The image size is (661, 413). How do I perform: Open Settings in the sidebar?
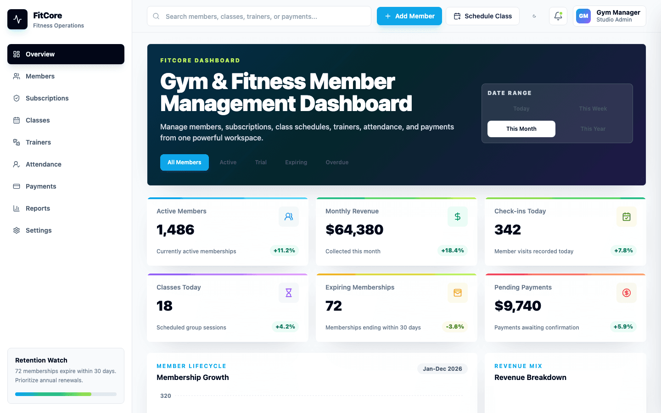tap(66, 230)
